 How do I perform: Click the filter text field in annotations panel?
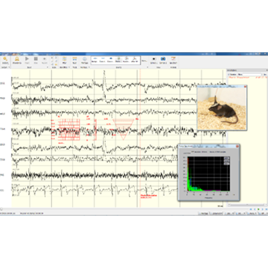(249, 74)
